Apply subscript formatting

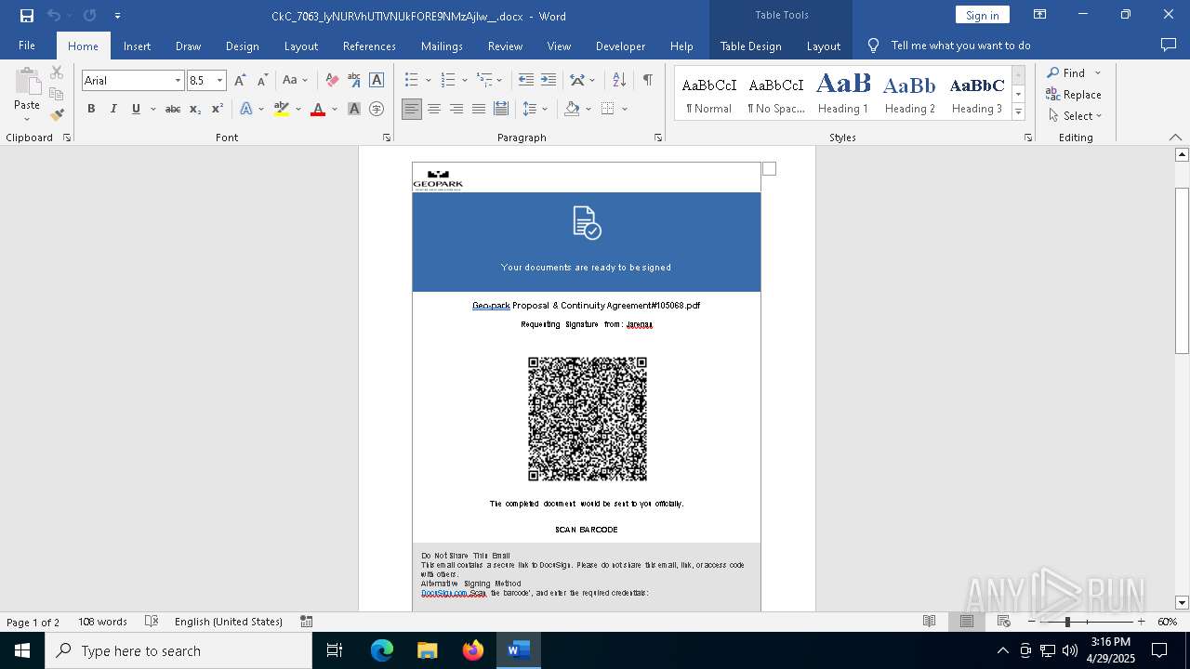pos(195,109)
